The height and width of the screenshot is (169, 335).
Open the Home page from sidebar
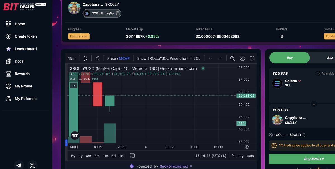pyautogui.click(x=16, y=24)
